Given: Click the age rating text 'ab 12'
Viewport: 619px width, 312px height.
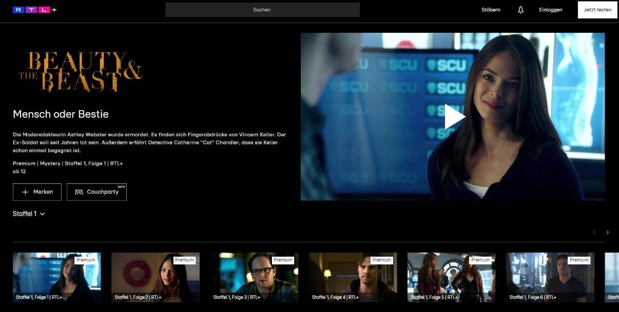Looking at the screenshot, I should [x=19, y=172].
